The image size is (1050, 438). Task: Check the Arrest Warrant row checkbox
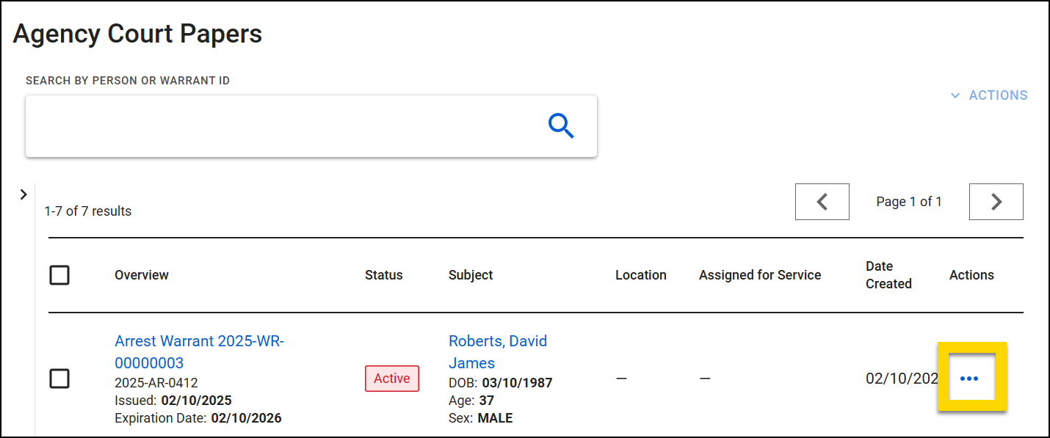coord(59,379)
